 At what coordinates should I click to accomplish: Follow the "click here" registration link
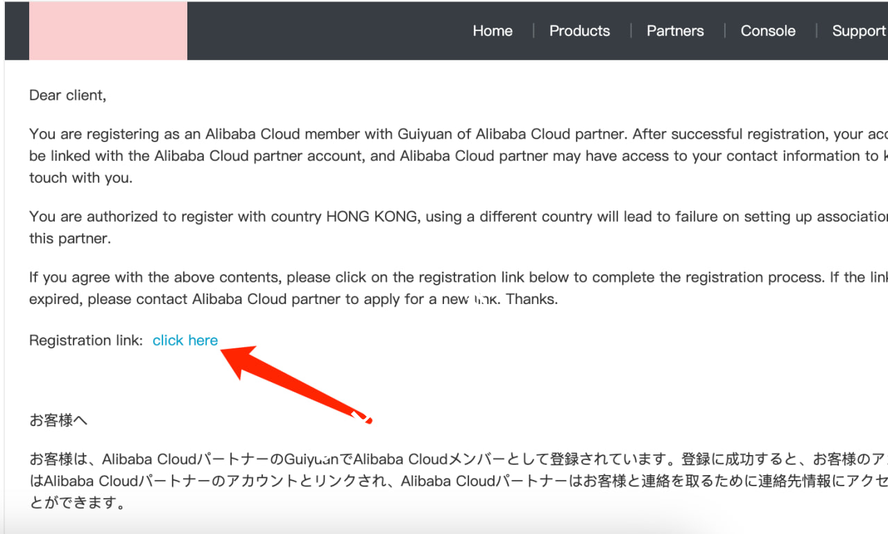click(x=185, y=340)
